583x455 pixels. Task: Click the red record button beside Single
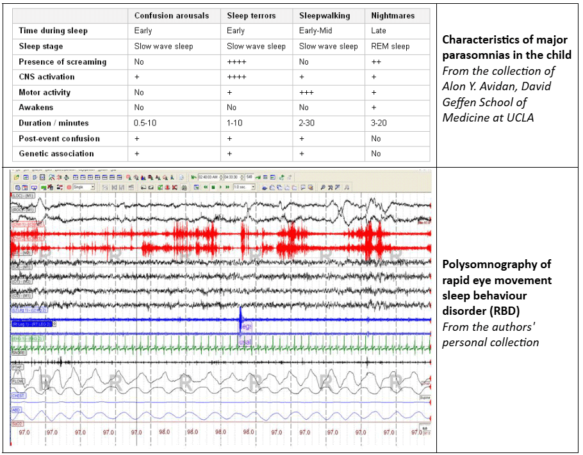[x=69, y=188]
